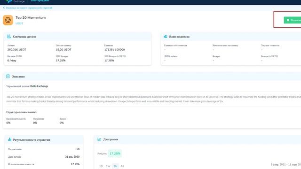Click the chart panel line graph icon
The width and height of the screenshot is (301, 169).
point(99,139)
